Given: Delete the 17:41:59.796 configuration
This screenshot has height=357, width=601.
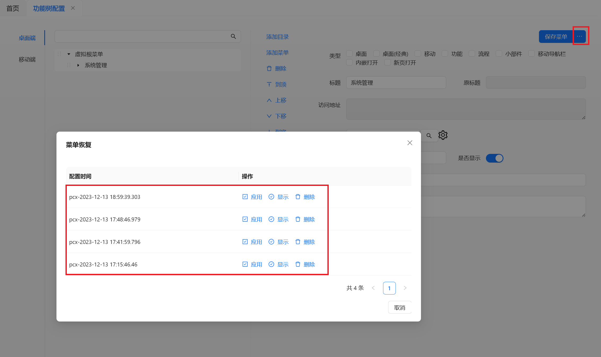Looking at the screenshot, I should click(x=305, y=242).
